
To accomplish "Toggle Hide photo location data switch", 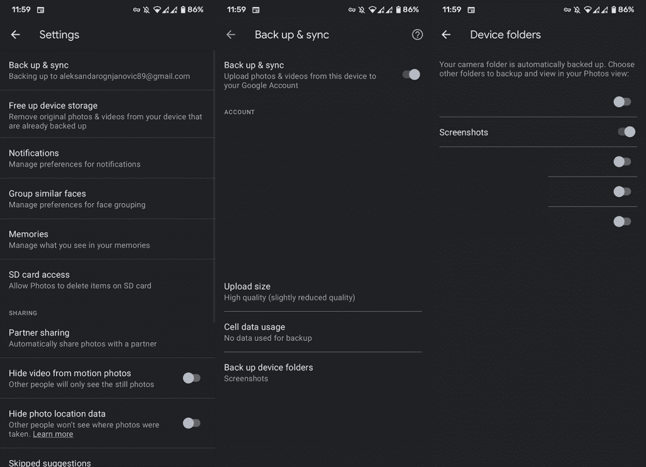I will (191, 423).
